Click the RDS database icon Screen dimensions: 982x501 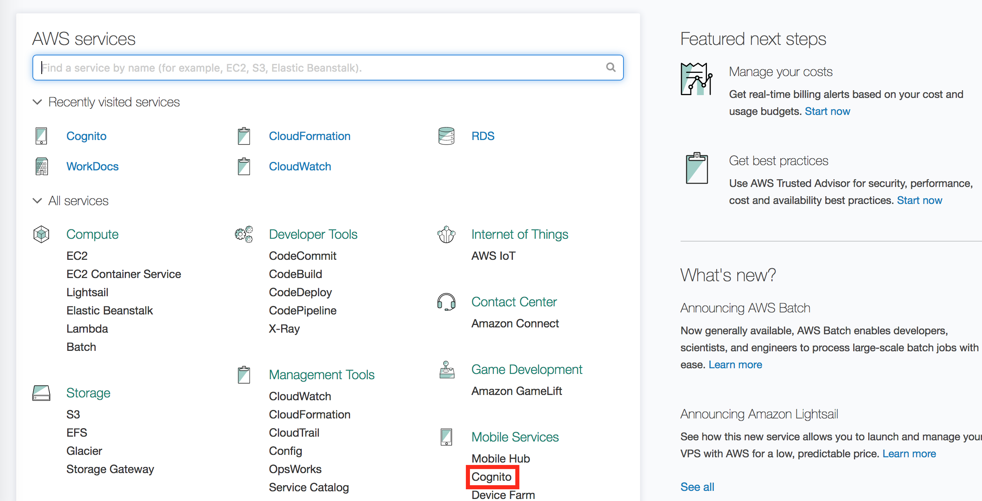tap(446, 136)
